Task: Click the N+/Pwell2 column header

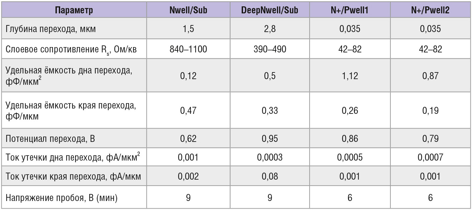Action: point(430,10)
